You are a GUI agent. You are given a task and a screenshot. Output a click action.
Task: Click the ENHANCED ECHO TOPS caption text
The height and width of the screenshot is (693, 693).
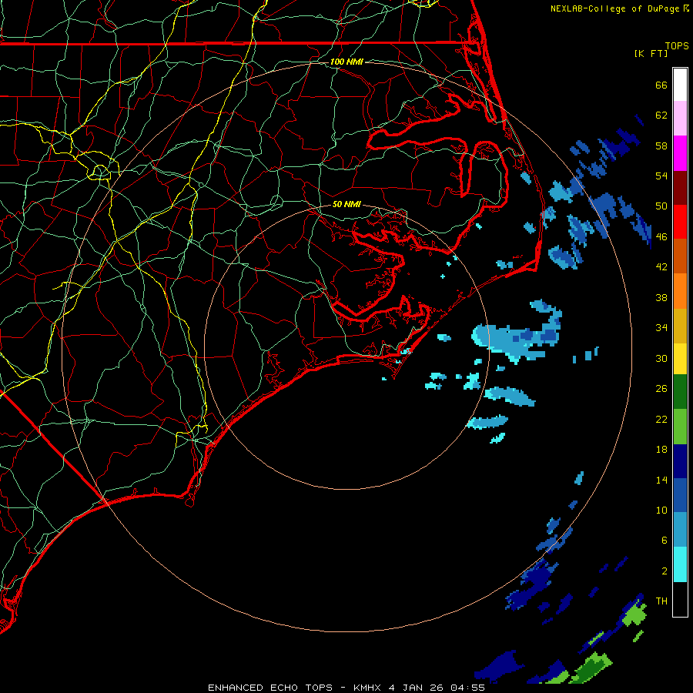[270, 688]
